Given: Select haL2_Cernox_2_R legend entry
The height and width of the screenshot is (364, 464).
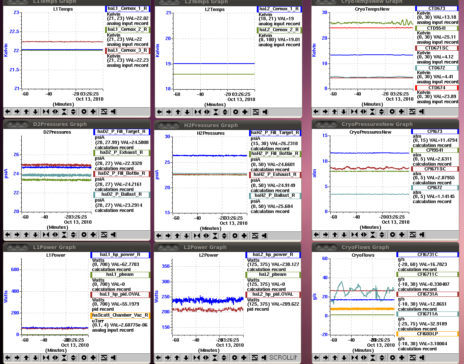Looking at the screenshot, I should pos(279,30).
